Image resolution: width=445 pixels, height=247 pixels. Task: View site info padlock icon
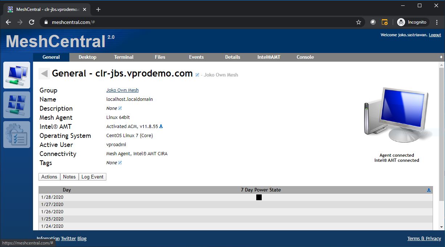click(x=46, y=22)
